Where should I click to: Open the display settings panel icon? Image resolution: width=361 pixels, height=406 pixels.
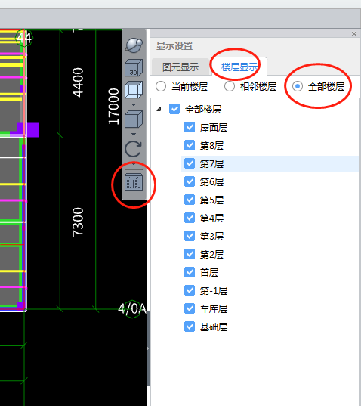[134, 182]
